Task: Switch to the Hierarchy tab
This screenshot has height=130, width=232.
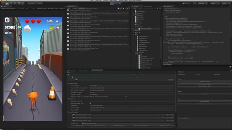Action: click(x=149, y=6)
